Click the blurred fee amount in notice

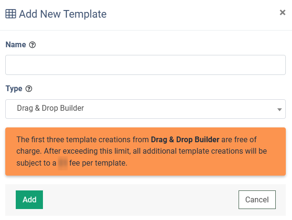63,163
